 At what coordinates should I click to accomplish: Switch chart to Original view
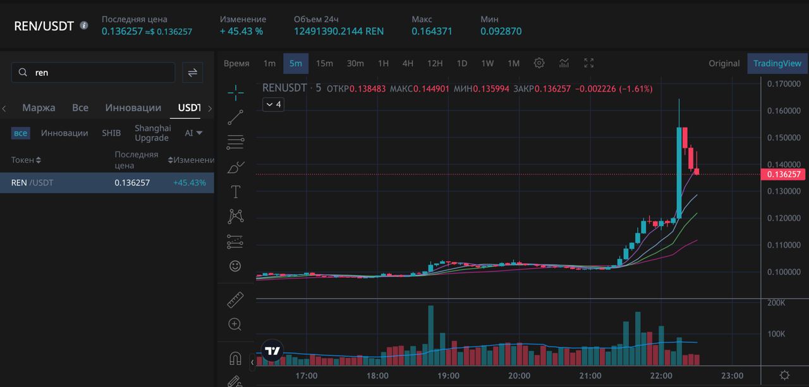(x=724, y=63)
